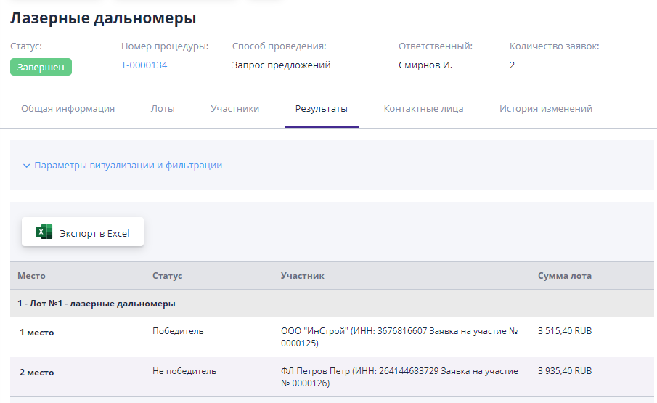
Task: Click the Участник column header
Action: 302,276
